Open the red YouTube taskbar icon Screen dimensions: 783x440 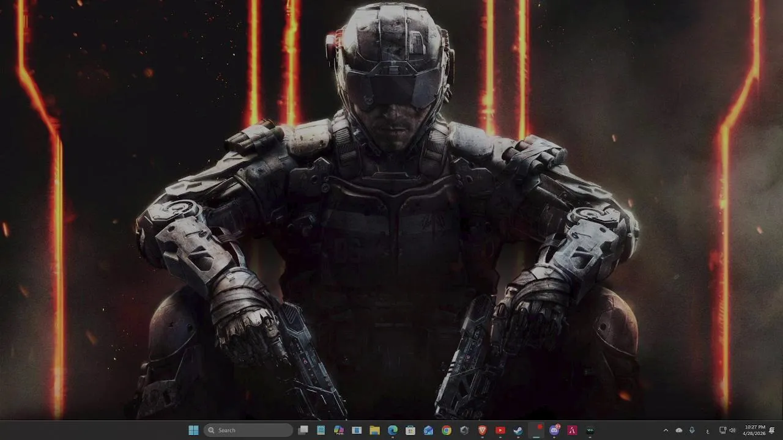tap(500, 430)
